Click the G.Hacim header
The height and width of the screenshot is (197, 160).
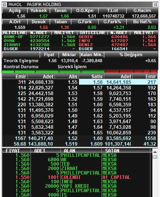tap(142, 10)
